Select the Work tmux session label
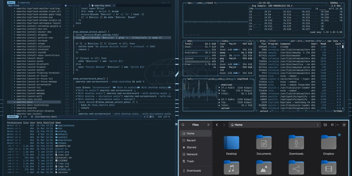352x176 pixels. coord(11,3)
